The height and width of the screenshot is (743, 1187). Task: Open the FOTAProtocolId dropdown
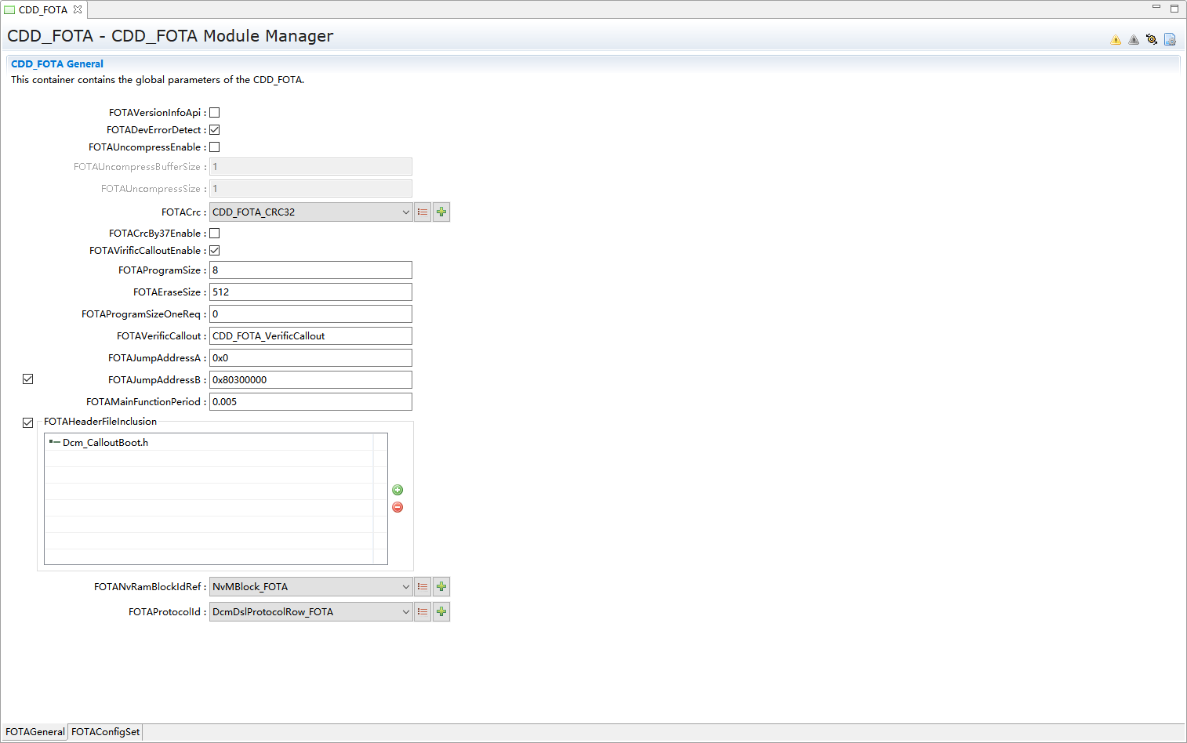pos(310,611)
